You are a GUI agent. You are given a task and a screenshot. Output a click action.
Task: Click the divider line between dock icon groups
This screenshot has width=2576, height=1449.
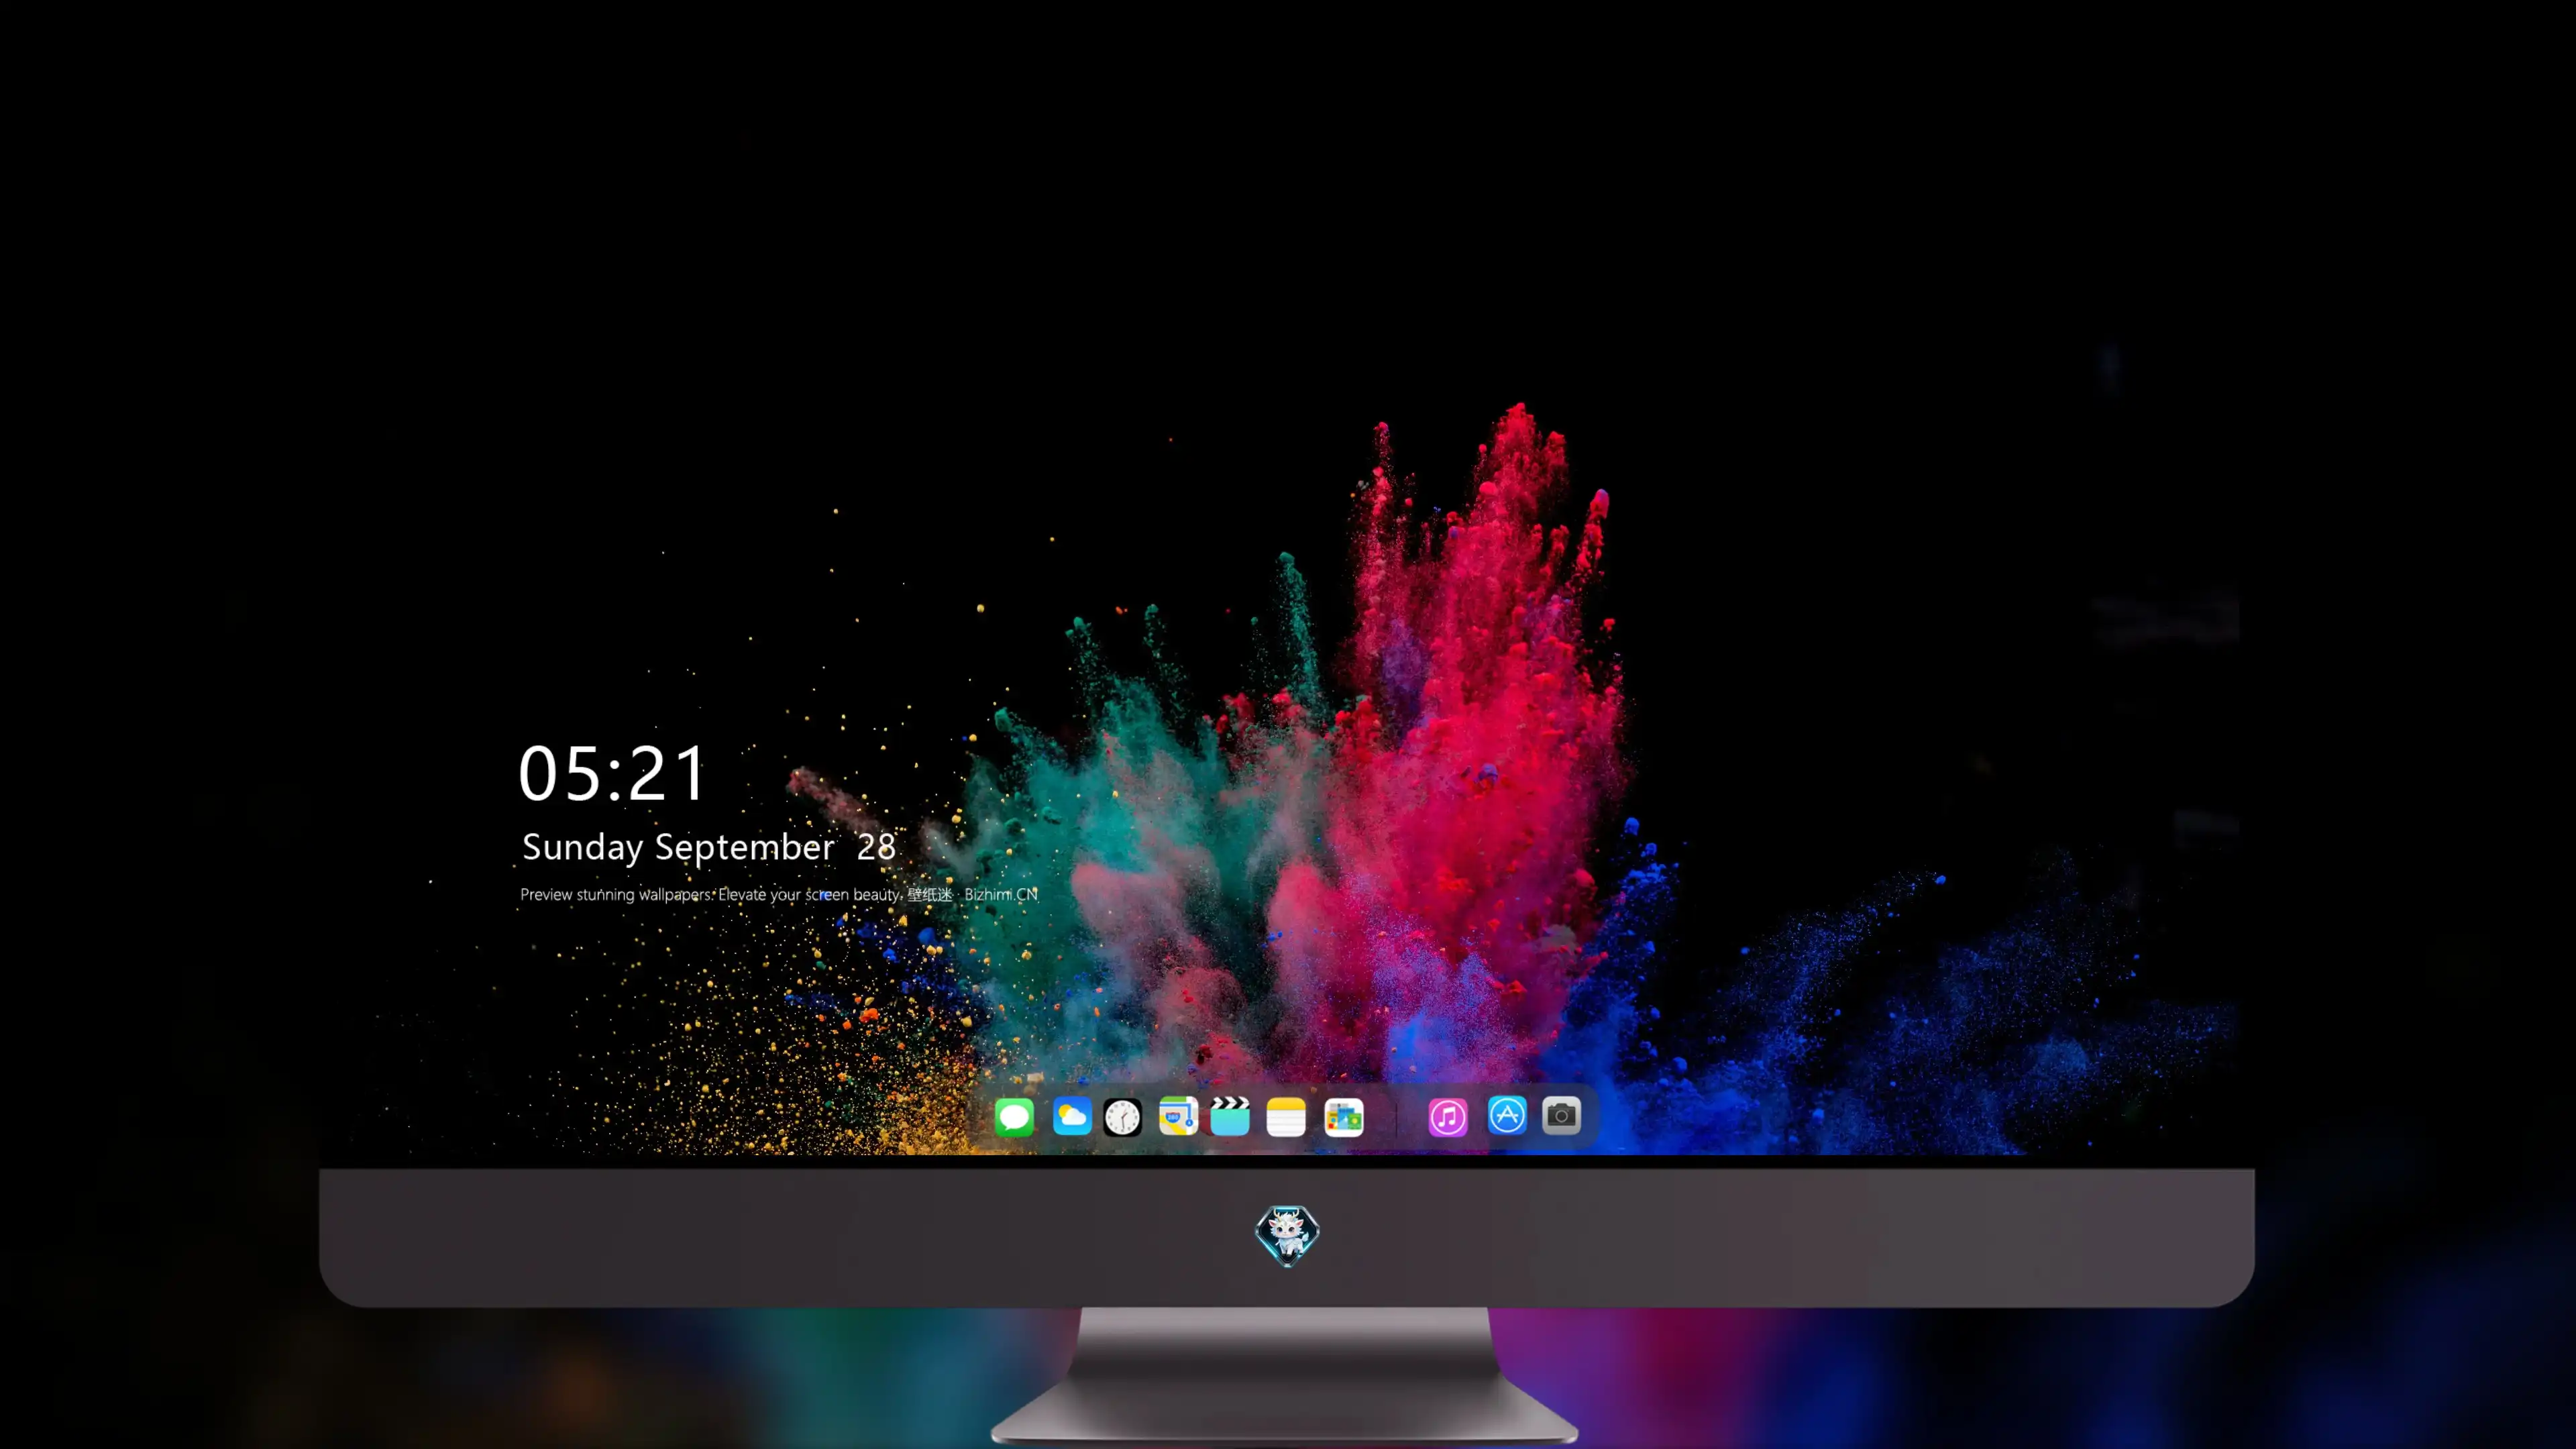tap(1396, 1117)
